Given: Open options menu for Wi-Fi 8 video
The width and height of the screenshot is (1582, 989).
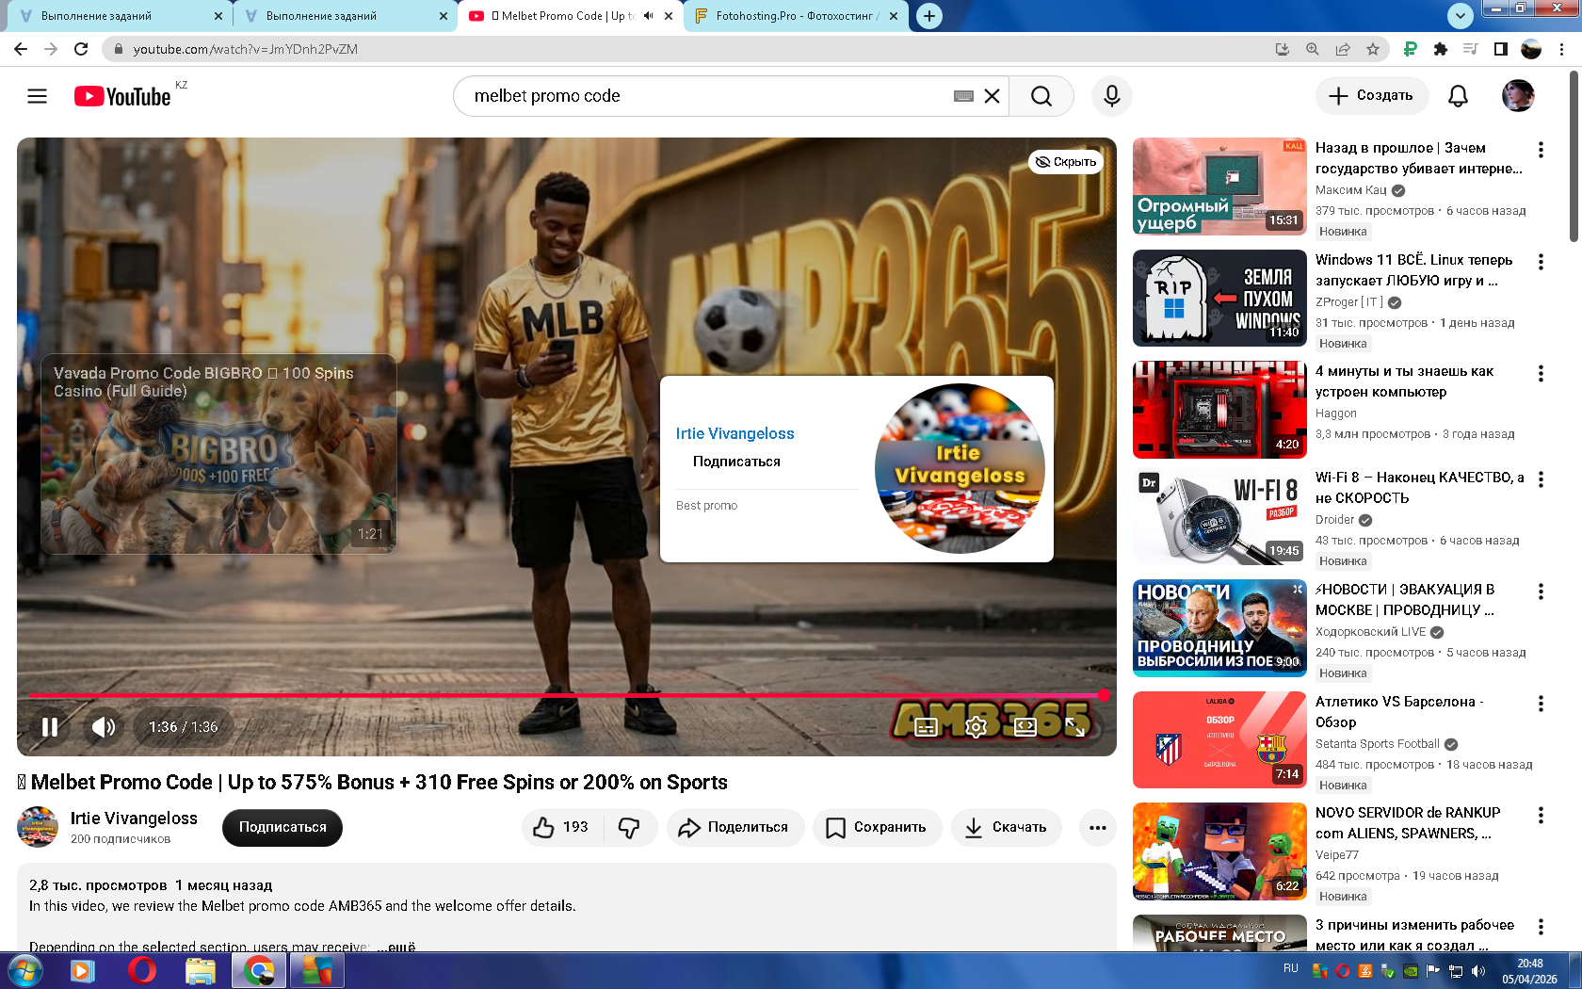Looking at the screenshot, I should (1541, 479).
